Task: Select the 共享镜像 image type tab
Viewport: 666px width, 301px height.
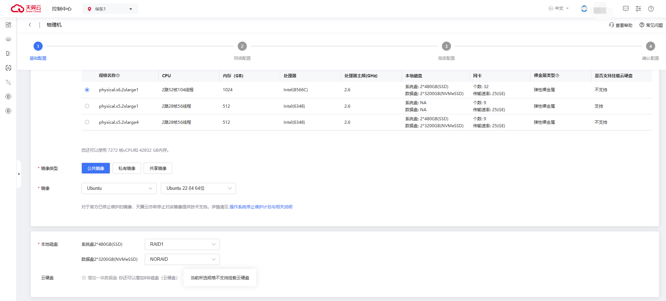Action: [158, 168]
